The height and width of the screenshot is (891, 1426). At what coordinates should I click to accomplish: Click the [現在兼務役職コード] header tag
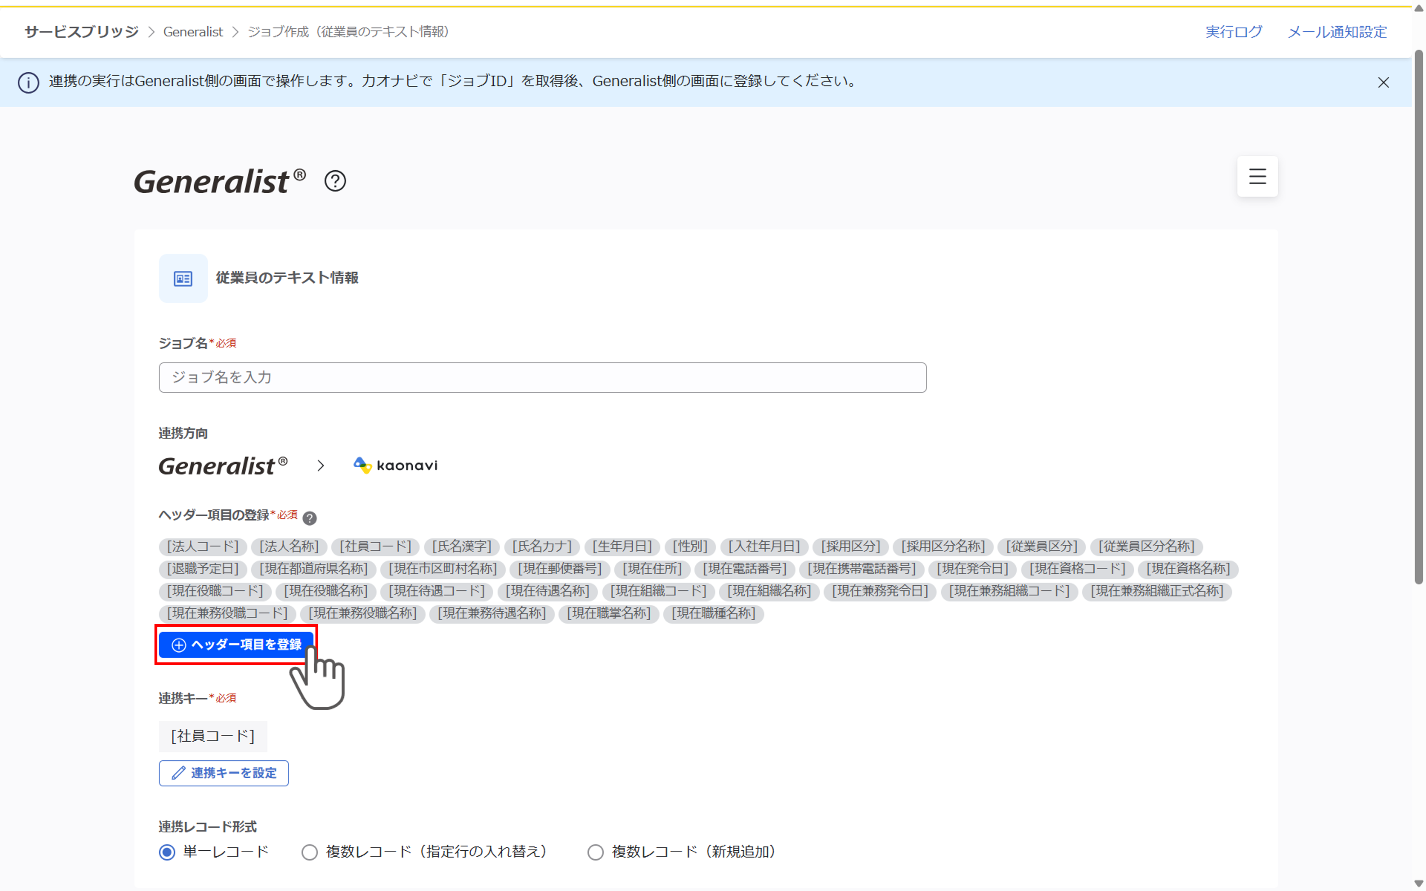click(228, 613)
